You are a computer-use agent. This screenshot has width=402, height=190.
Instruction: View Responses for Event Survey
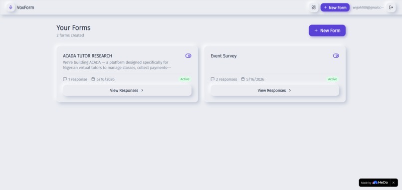(x=275, y=91)
